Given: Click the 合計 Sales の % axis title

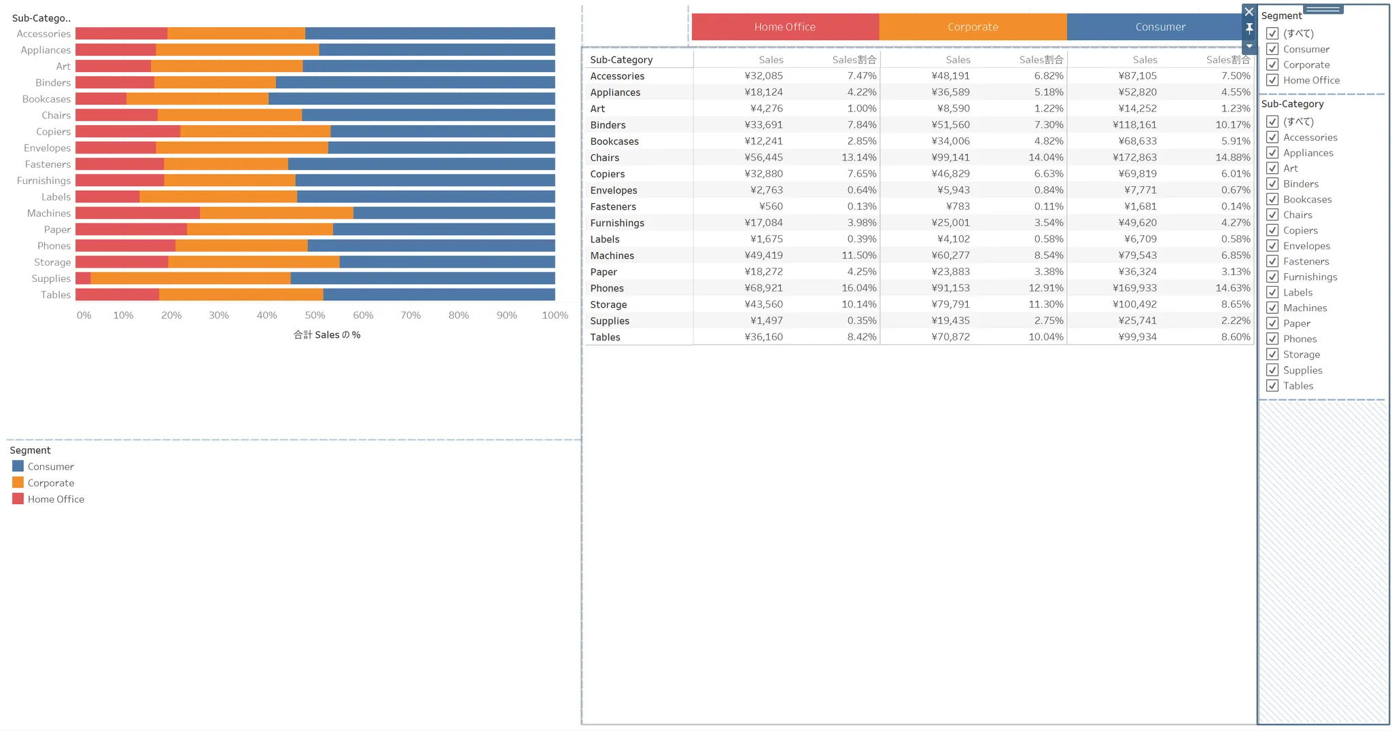Looking at the screenshot, I should tap(327, 335).
